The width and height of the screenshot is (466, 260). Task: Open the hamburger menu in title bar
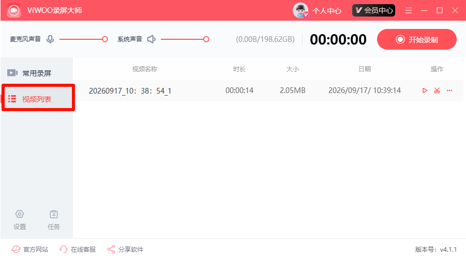(x=409, y=10)
